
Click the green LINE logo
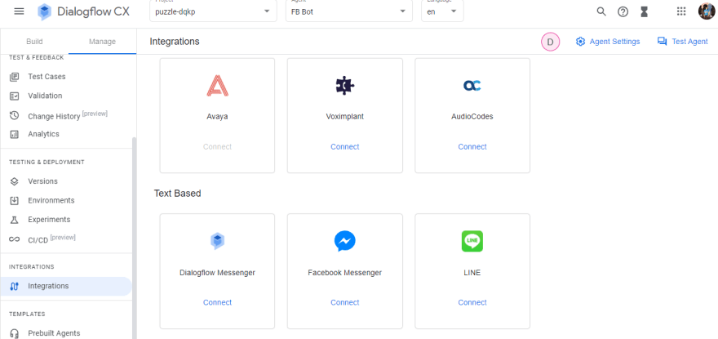click(472, 241)
